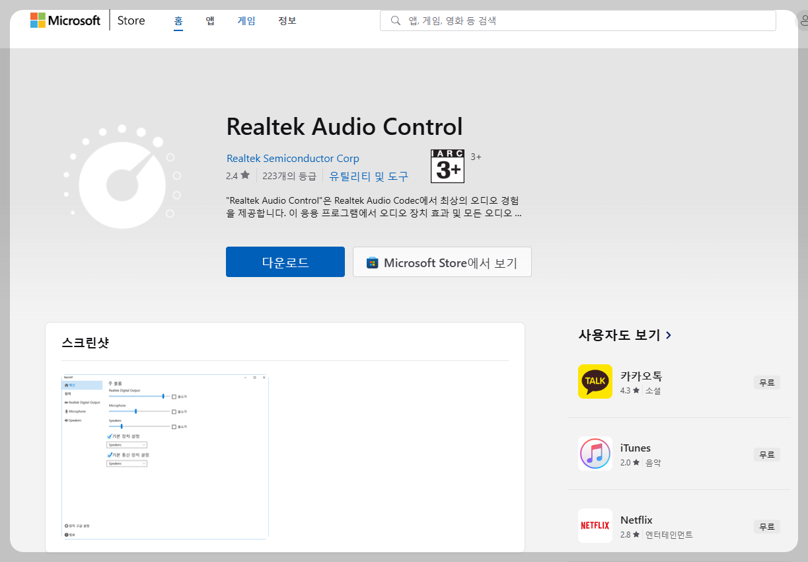Image resolution: width=808 pixels, height=562 pixels.
Task: Click Microsoft Store에서 보기 button
Action: click(442, 262)
